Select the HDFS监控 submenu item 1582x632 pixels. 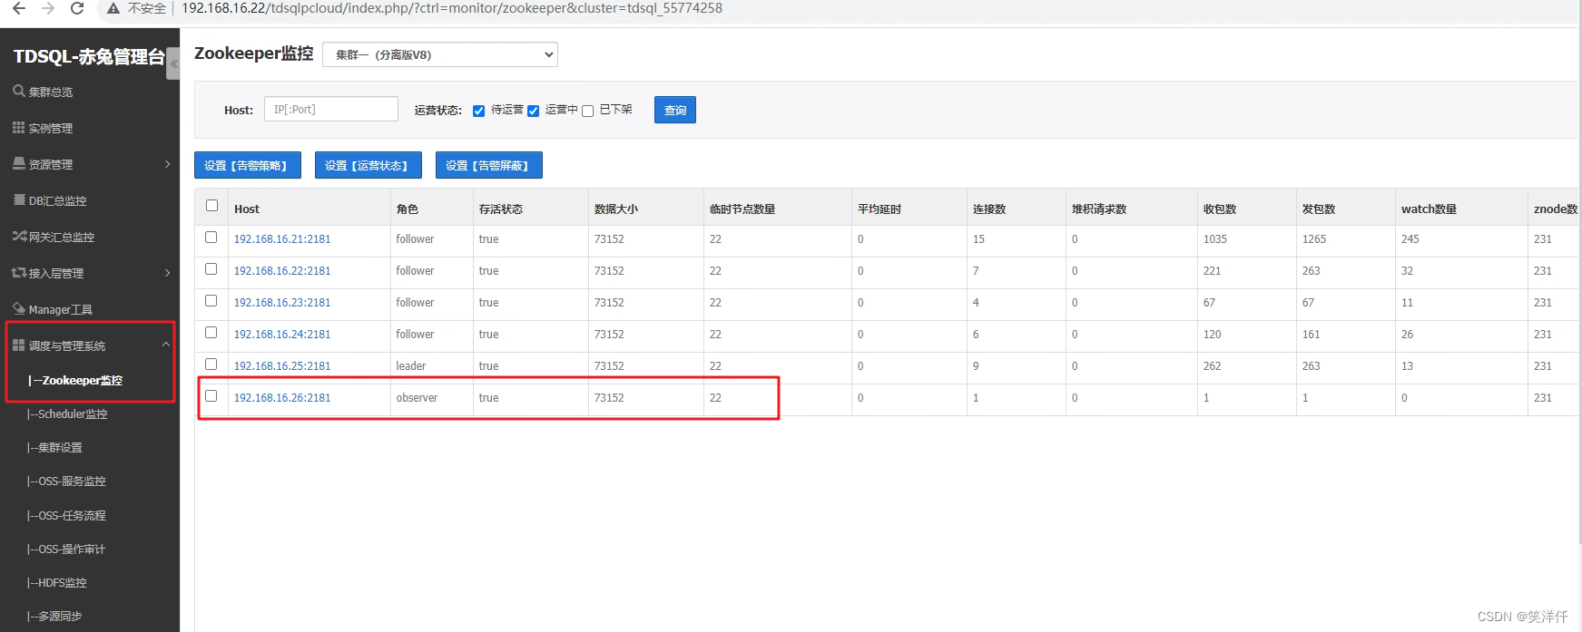pos(57,582)
